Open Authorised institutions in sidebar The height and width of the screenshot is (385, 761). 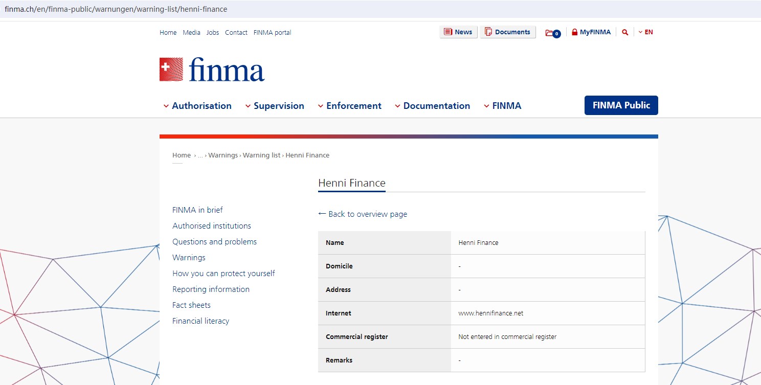pyautogui.click(x=212, y=226)
